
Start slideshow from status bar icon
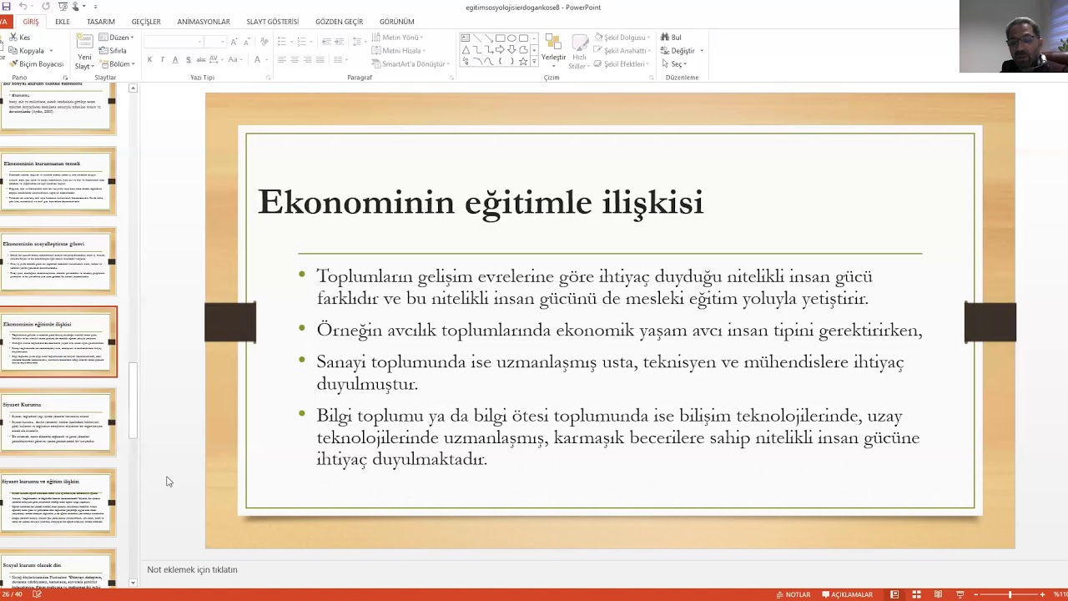960,594
